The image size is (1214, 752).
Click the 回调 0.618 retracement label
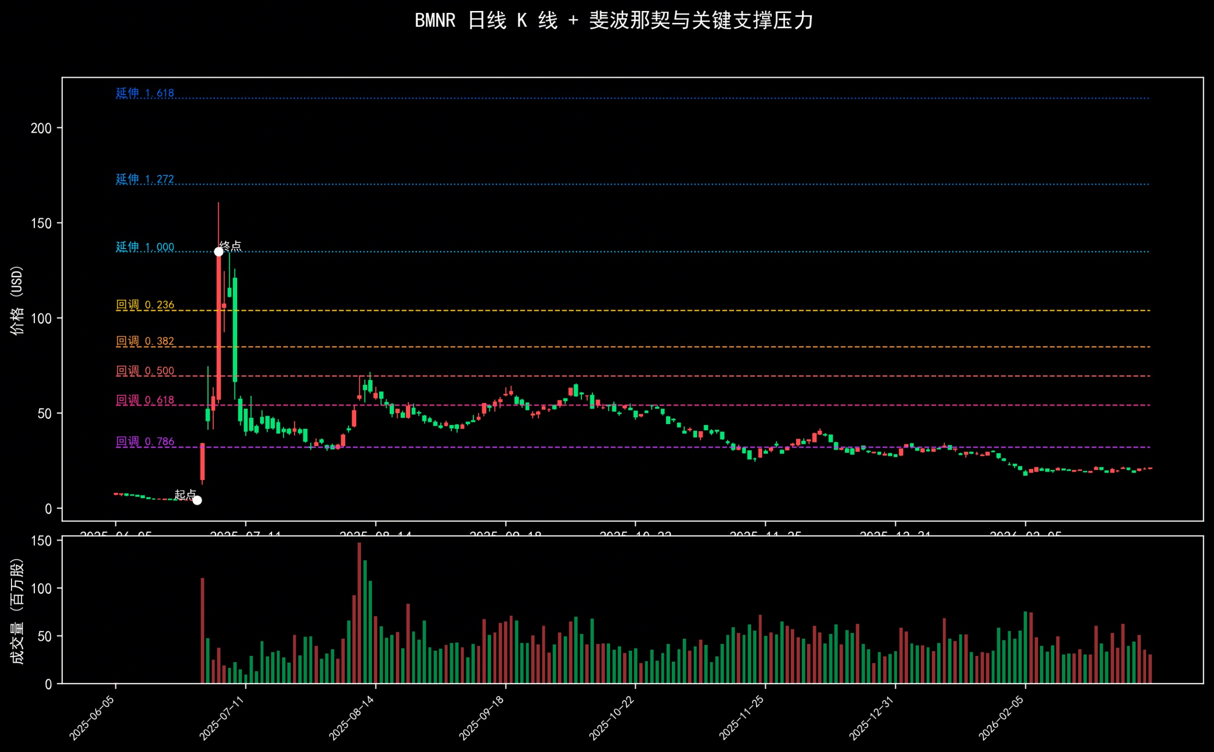click(145, 400)
